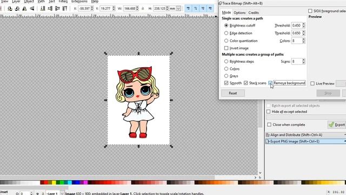Click the bottom-right scale handle of image
This screenshot has width=346, height=195.
[171, 146]
